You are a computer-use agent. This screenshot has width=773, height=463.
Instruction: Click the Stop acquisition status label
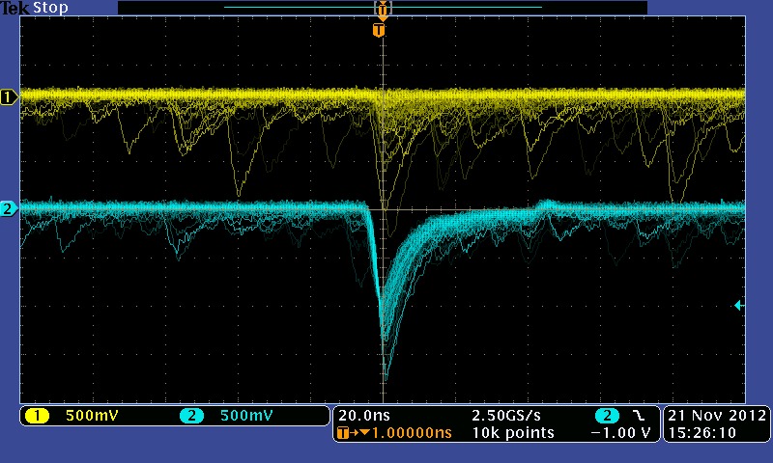(x=50, y=8)
